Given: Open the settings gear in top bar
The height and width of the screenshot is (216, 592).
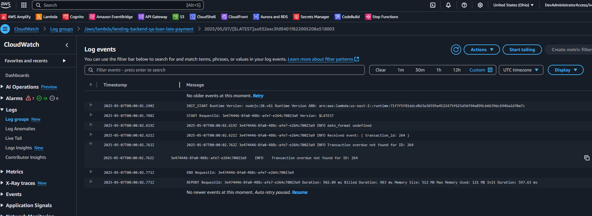Looking at the screenshot, I should point(480,5).
